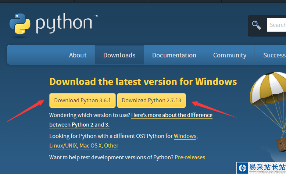Open the Community menu
Image resolution: width=286 pixels, height=174 pixels.
coord(229,55)
